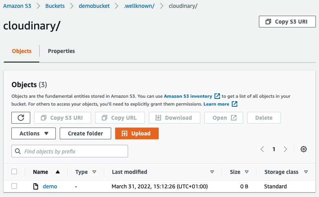The image size is (319, 197).
Task: Click the toolbar Copy S3 URI button
Action: pyautogui.click(x=63, y=118)
